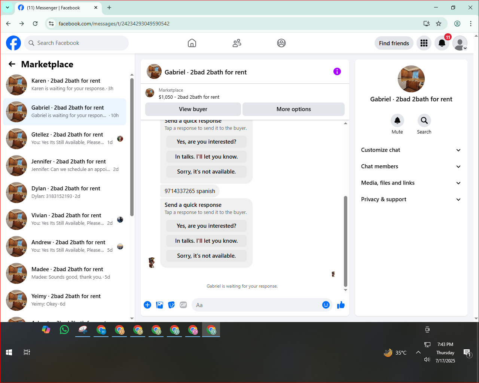
Task: Go to the Home feed icon
Action: (x=192, y=43)
